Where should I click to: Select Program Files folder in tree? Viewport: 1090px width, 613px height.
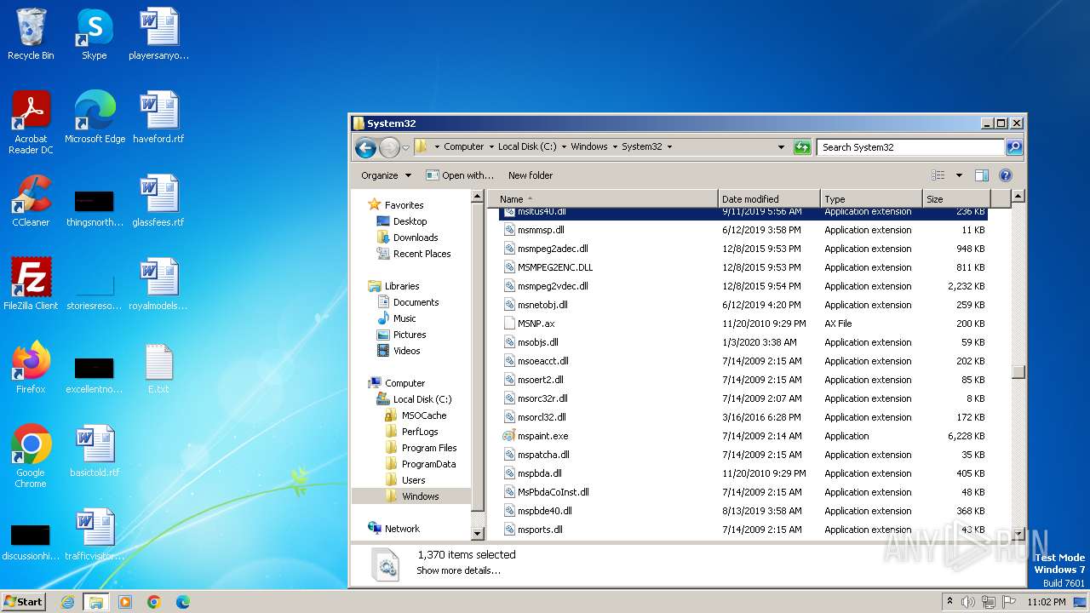(422, 448)
